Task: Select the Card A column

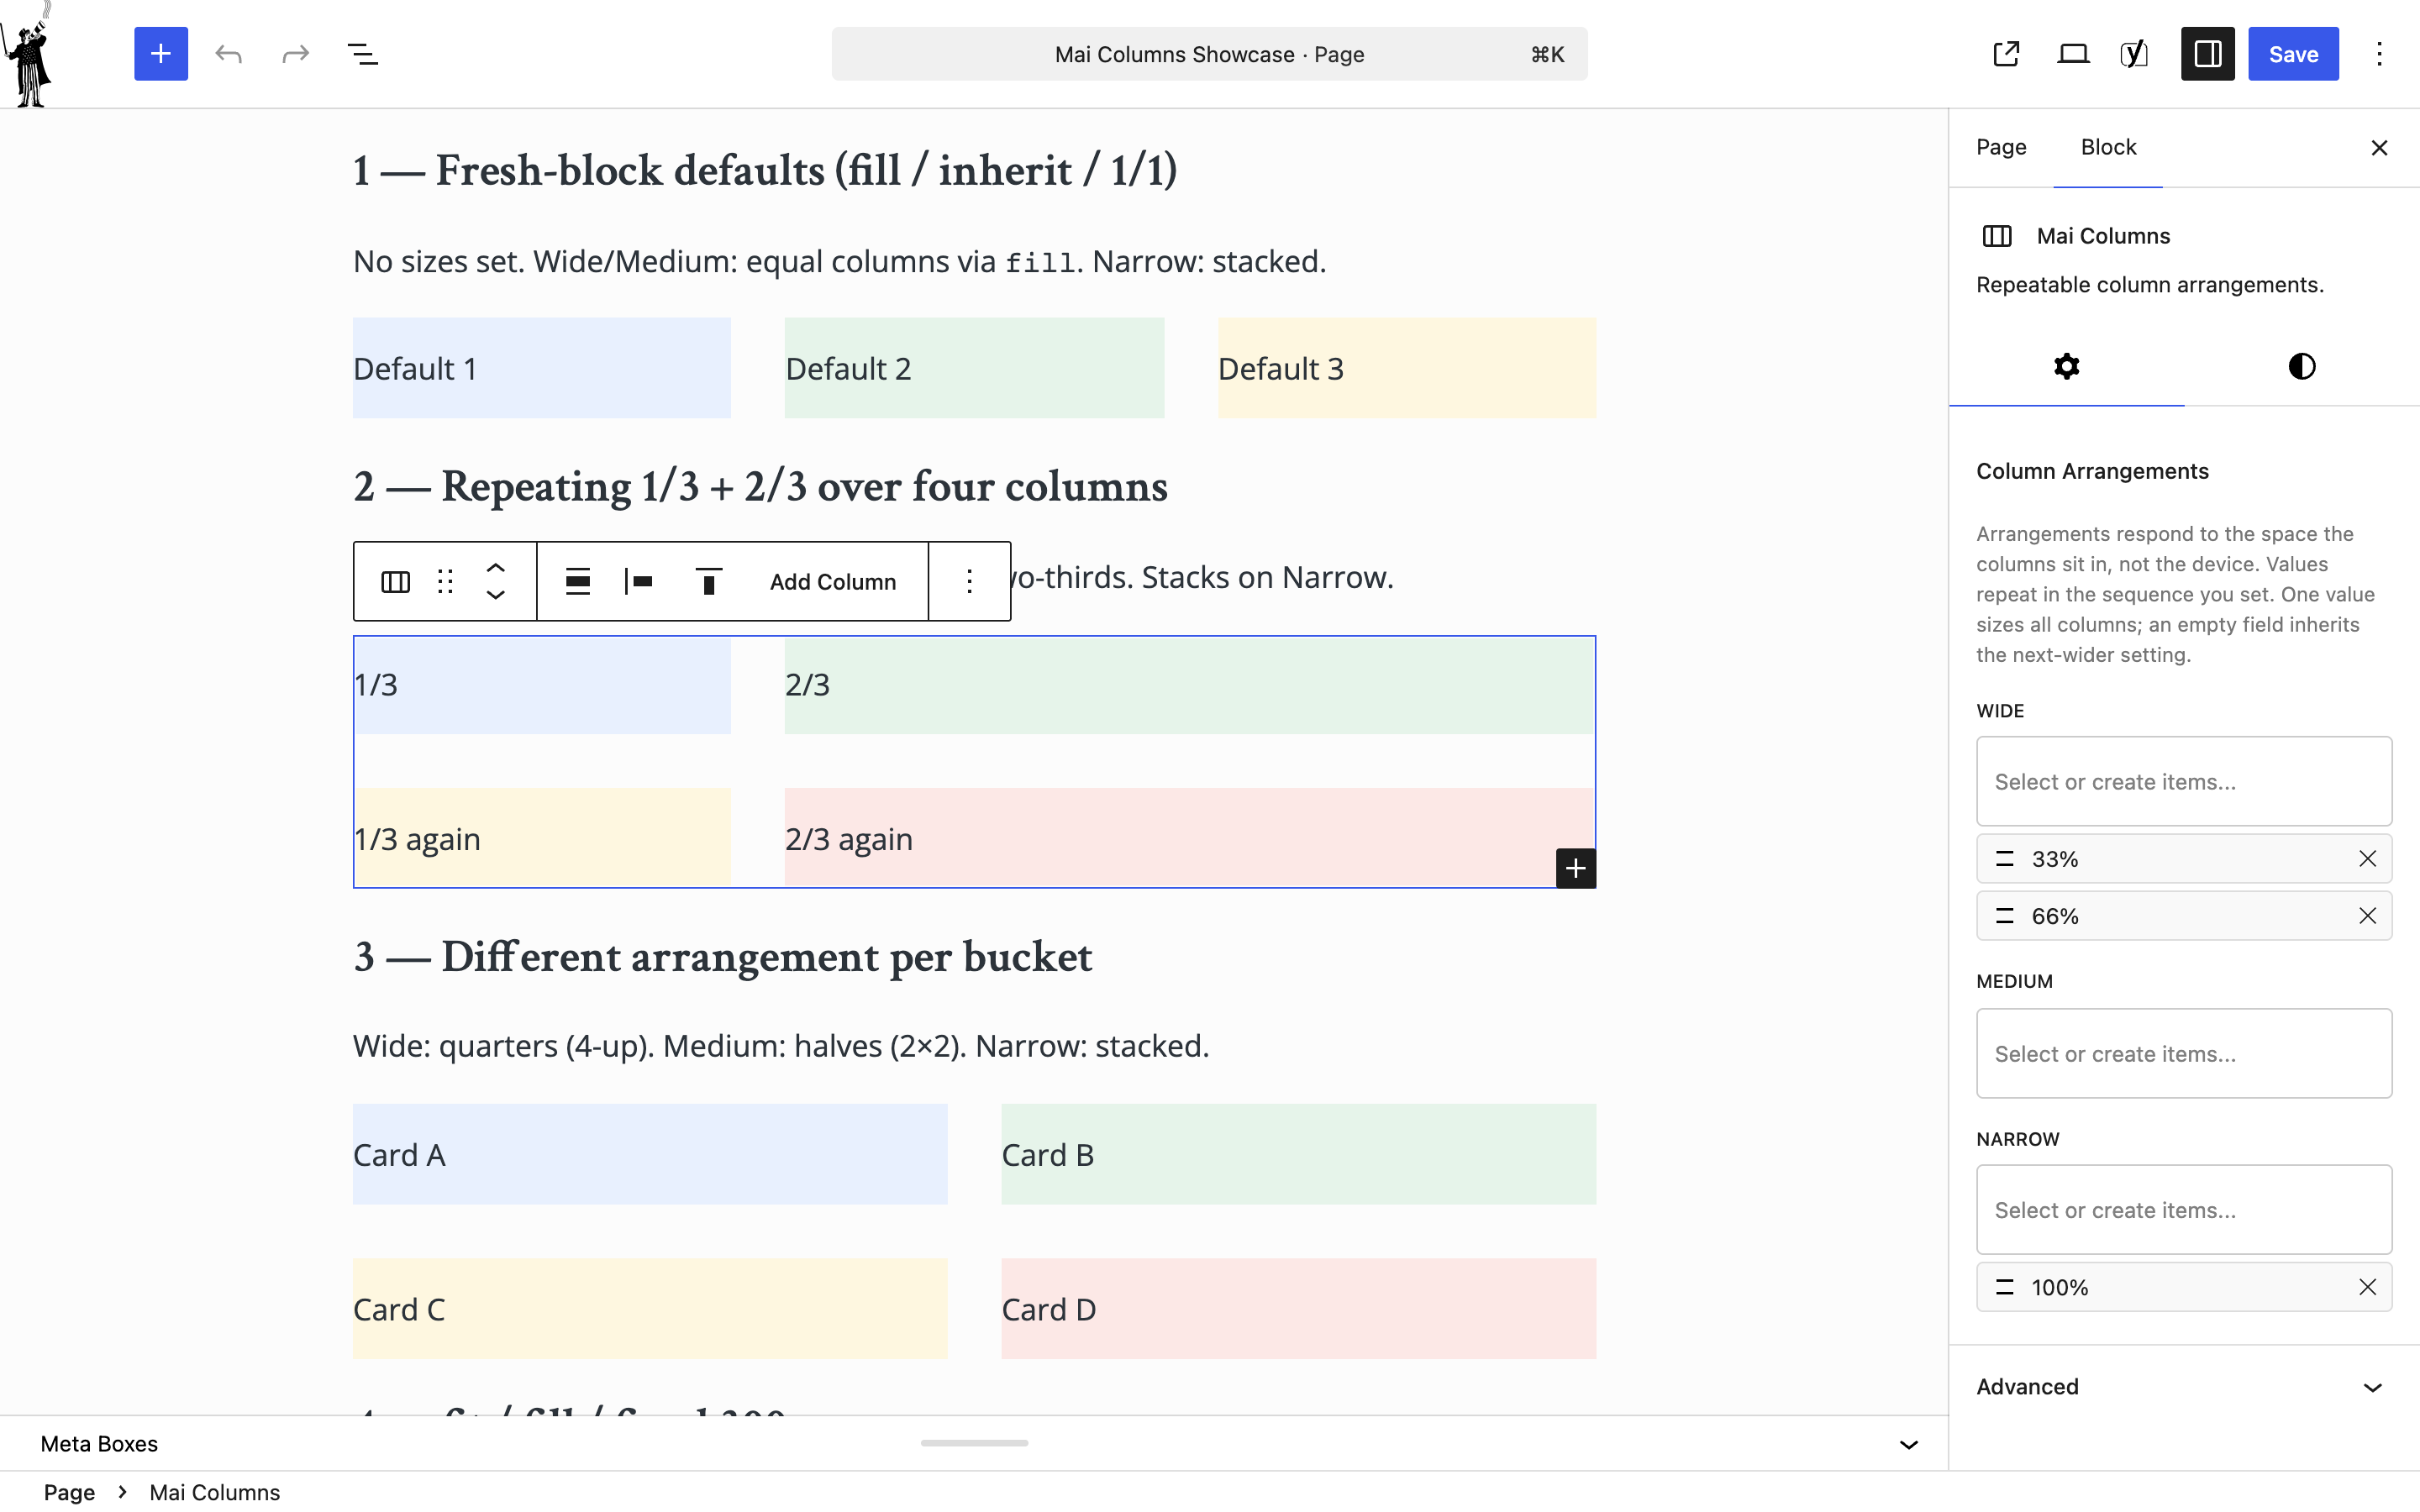Action: click(x=650, y=1154)
